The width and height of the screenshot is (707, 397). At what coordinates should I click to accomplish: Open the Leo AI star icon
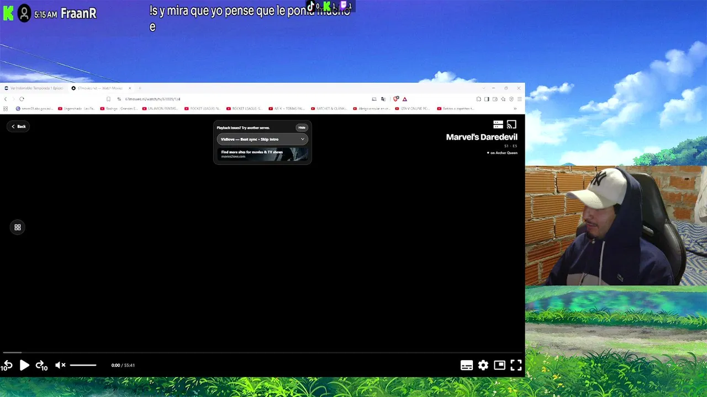(503, 99)
